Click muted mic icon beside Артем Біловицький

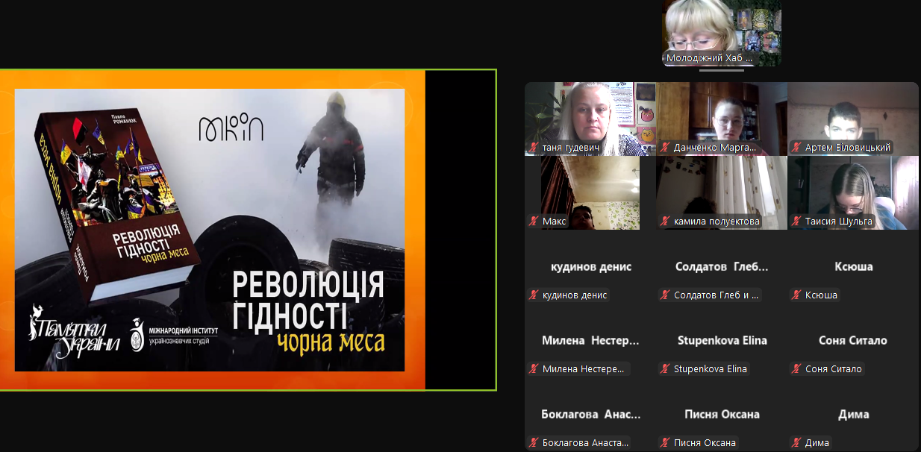coord(796,148)
